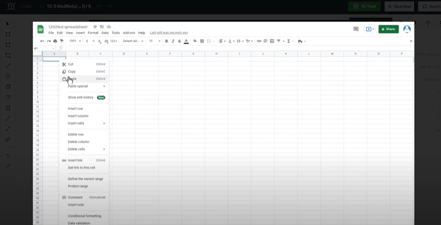Viewport: 441px width, 225px height.
Task: Toggle italic formatting
Action: (173, 41)
